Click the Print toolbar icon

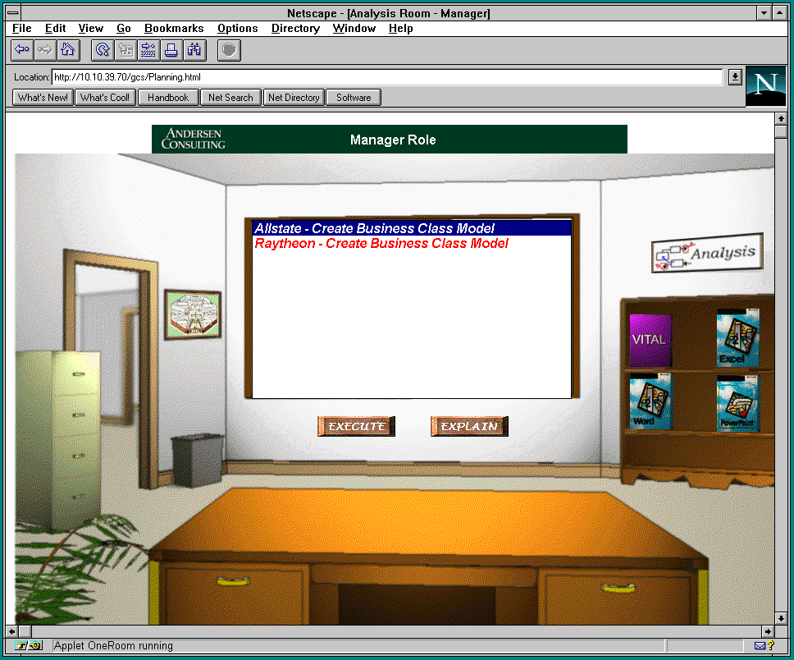pyautogui.click(x=171, y=50)
